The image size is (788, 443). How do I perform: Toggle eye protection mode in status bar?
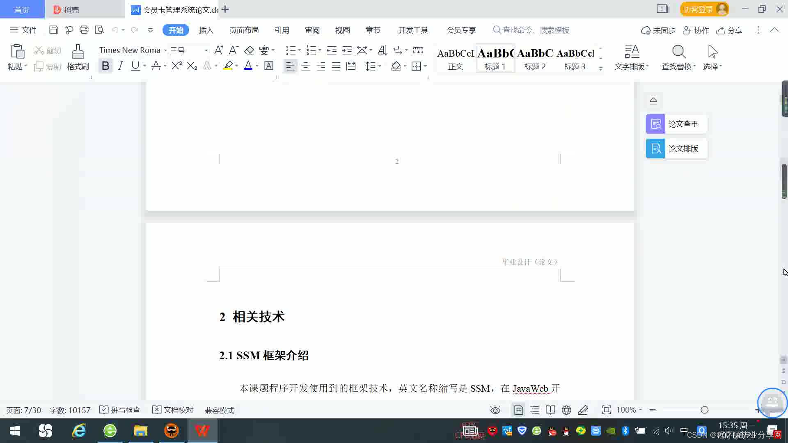tap(495, 410)
